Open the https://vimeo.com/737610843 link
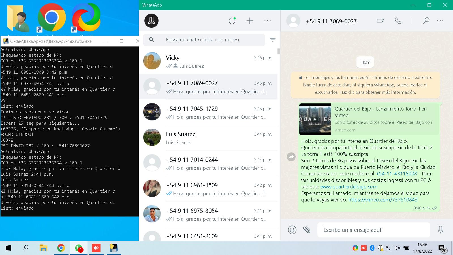This screenshot has width=453, height=255. [383, 200]
